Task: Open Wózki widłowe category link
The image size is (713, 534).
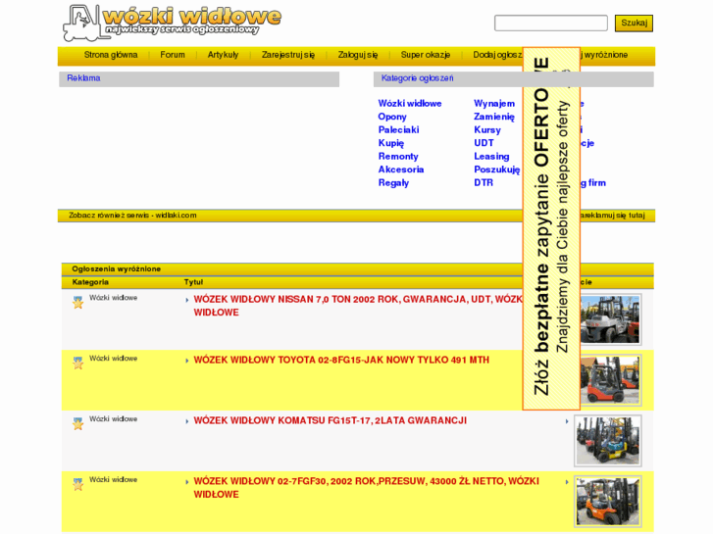Action: tap(410, 104)
